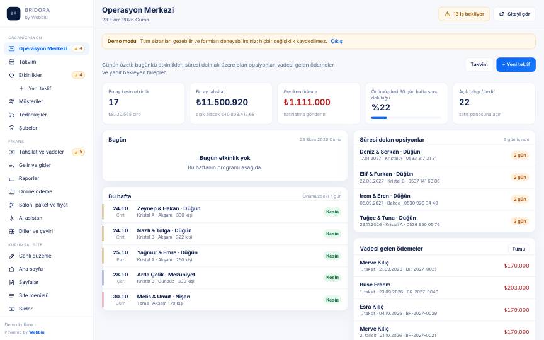
Task: Open Merve Kılıç 1. taksit payment row
Action: click(x=445, y=266)
